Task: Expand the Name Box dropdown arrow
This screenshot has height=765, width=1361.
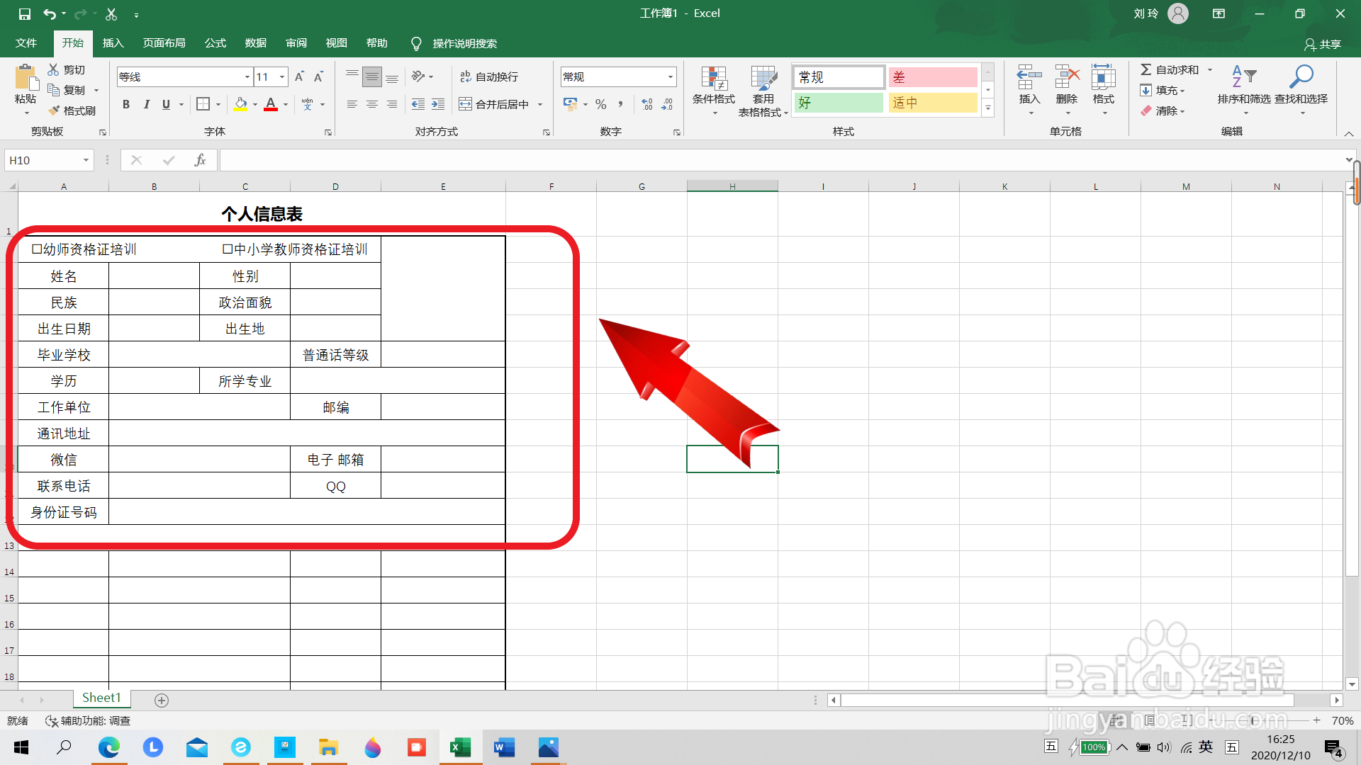Action: (86, 160)
